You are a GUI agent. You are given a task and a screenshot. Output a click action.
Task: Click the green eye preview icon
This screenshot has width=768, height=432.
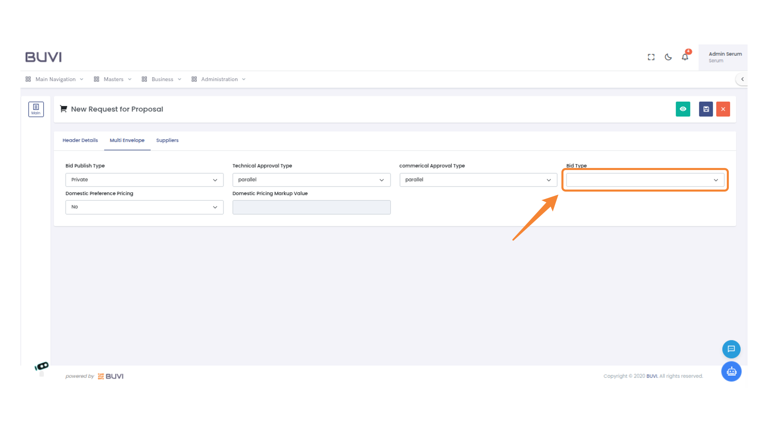click(683, 109)
